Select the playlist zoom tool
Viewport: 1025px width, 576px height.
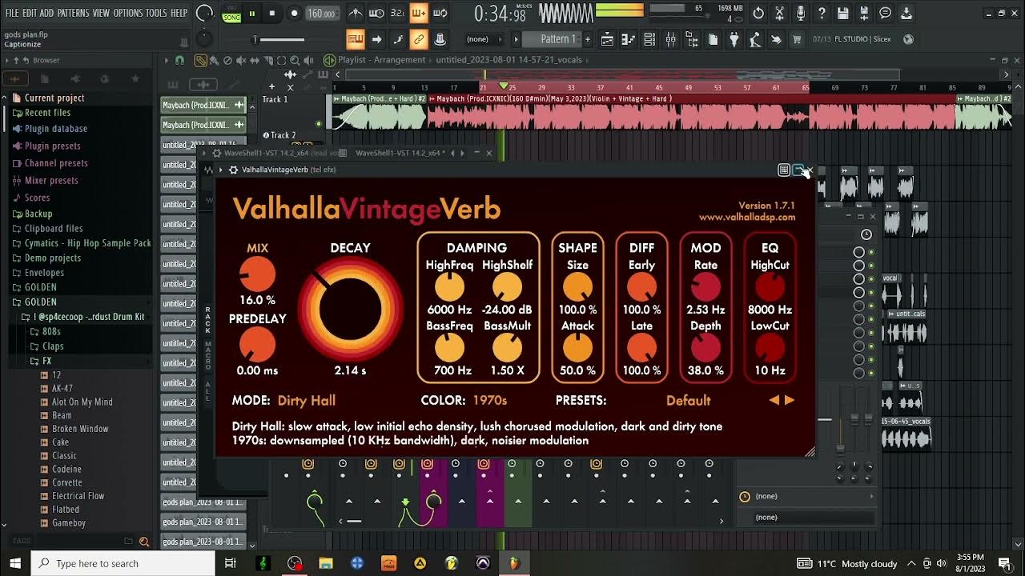coord(295,60)
